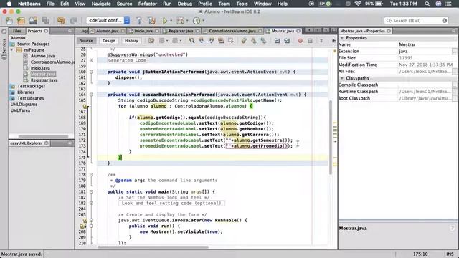This screenshot has height=258, width=459.
Task: Click the New File toolbar icon
Action: pos(9,21)
